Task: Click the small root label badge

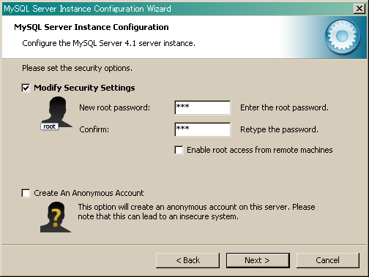Action: click(x=50, y=126)
